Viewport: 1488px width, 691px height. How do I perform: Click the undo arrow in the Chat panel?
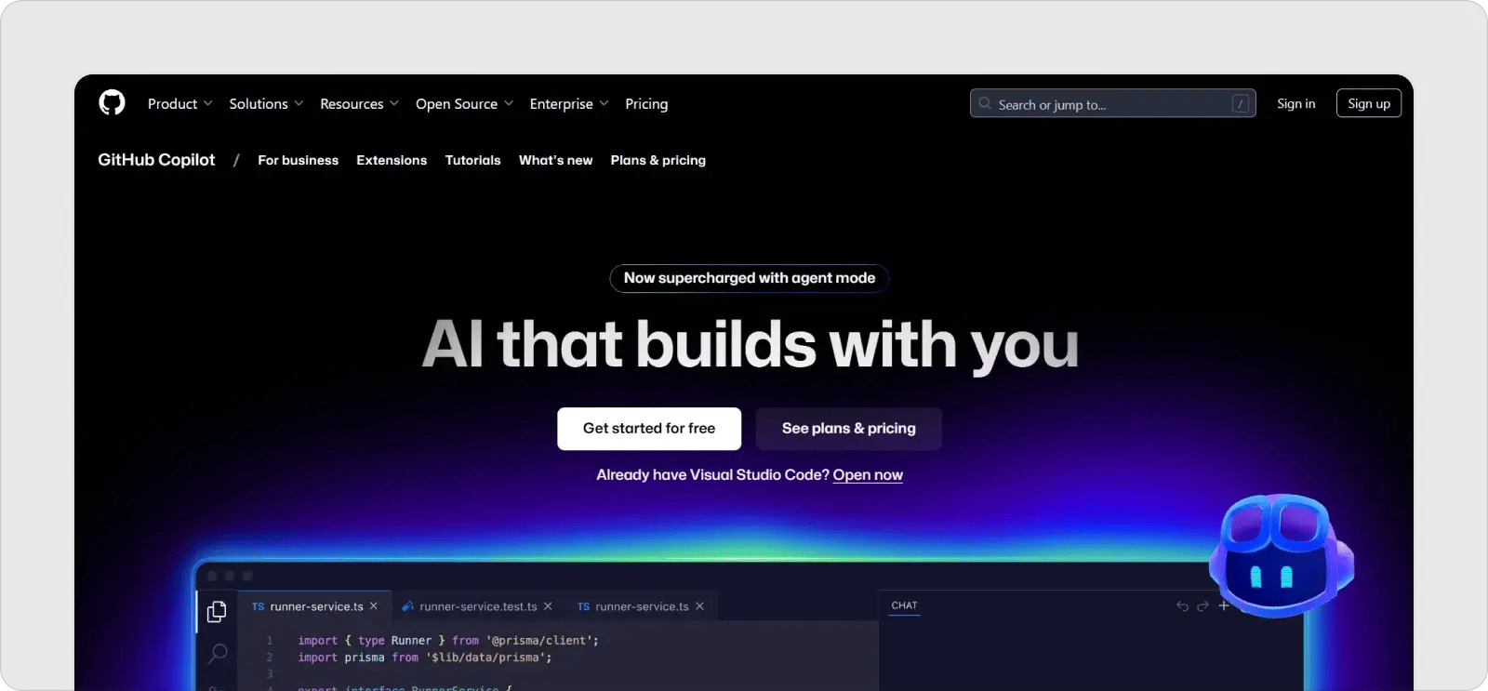[x=1183, y=605]
